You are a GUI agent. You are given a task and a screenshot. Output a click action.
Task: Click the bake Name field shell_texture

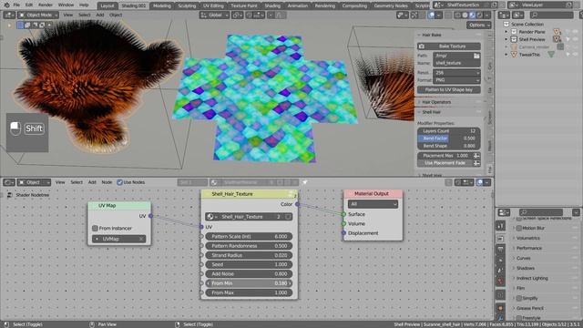point(456,63)
